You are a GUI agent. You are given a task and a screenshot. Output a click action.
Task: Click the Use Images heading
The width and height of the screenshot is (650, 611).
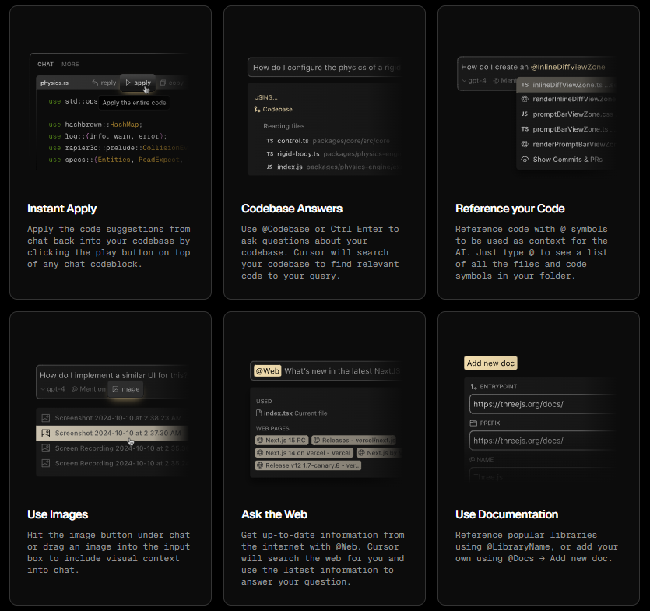(x=58, y=514)
